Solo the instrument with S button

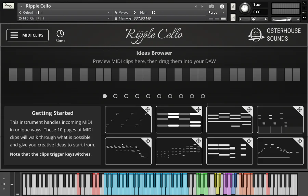pyautogui.click(x=233, y=7)
